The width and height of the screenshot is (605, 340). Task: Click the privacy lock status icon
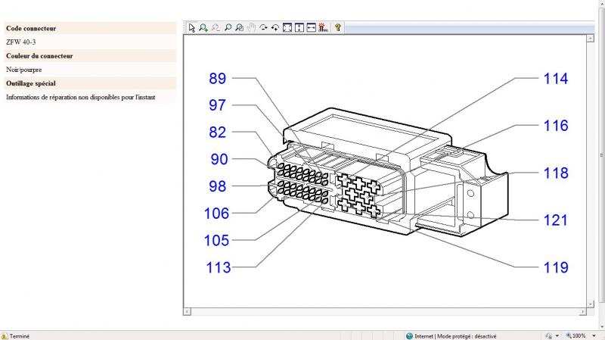pos(549,336)
